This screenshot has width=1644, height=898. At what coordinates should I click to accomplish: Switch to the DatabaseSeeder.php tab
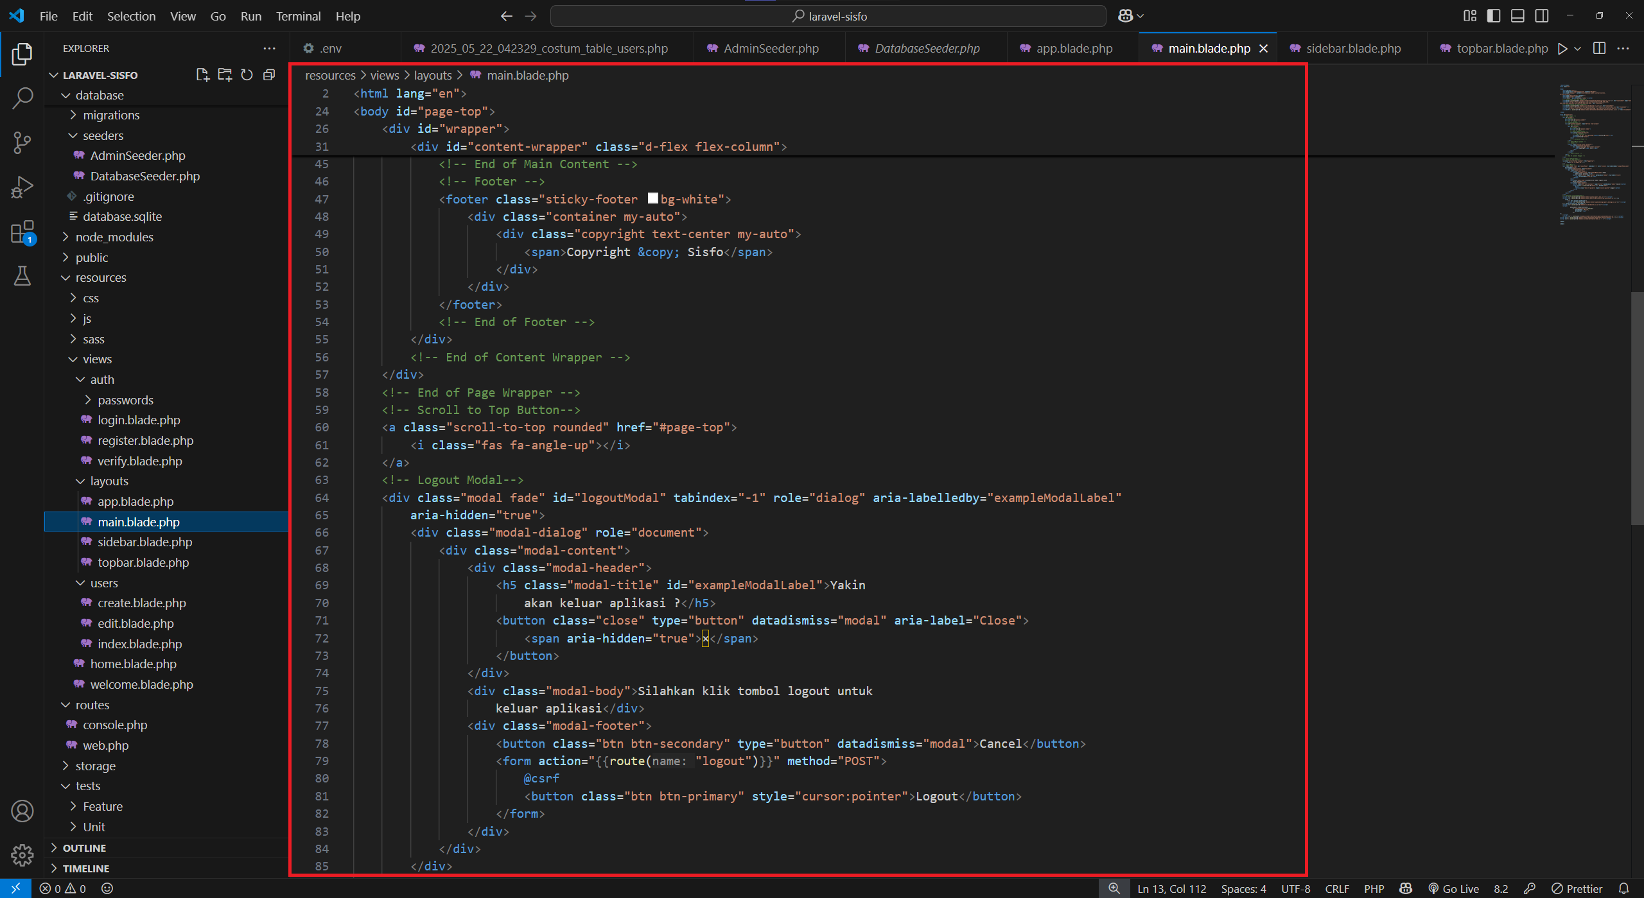pyautogui.click(x=925, y=47)
